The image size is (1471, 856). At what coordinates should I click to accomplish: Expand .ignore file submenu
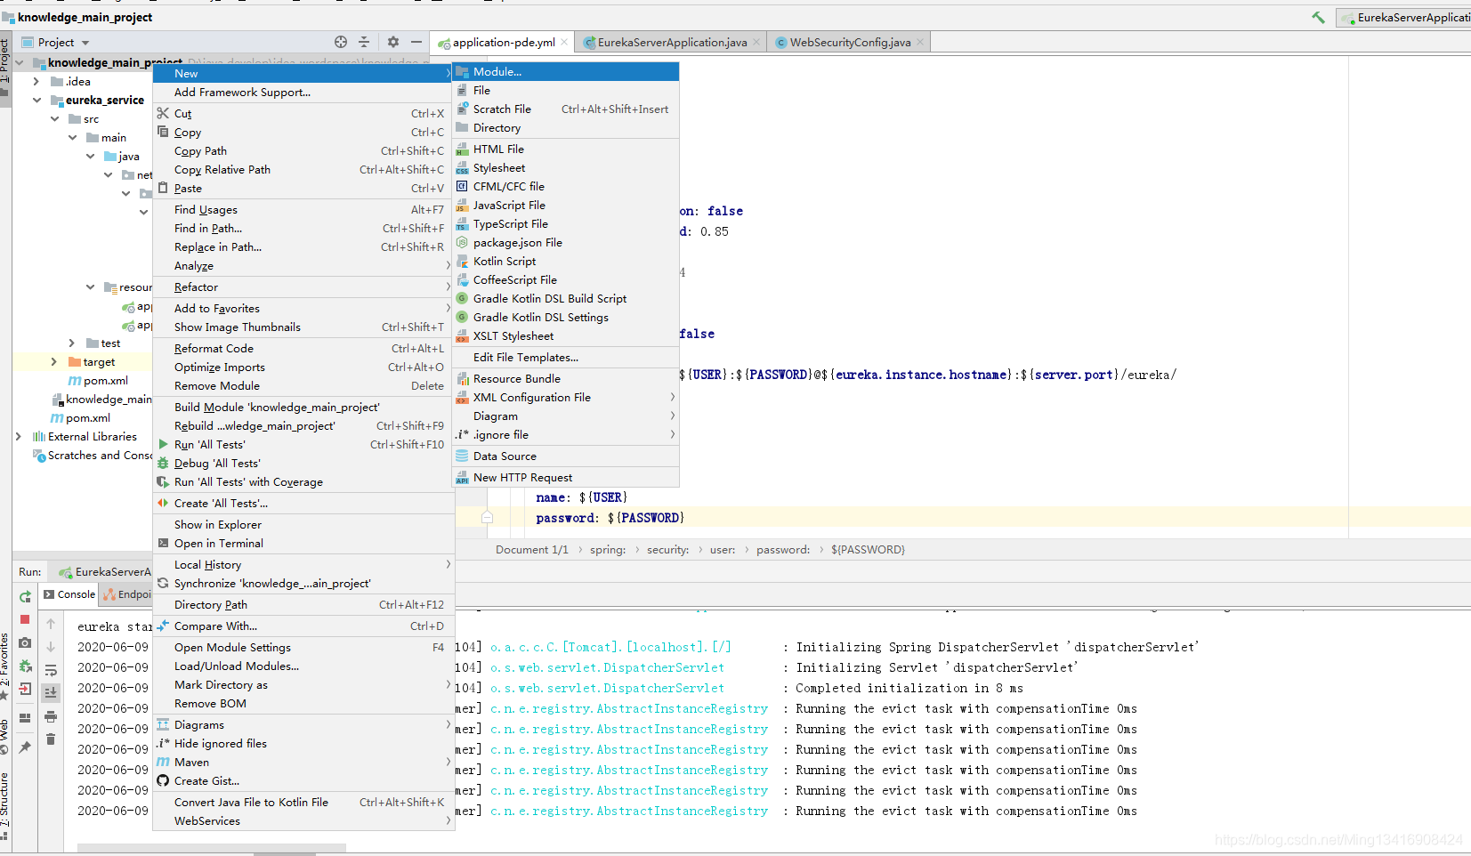[x=566, y=435]
